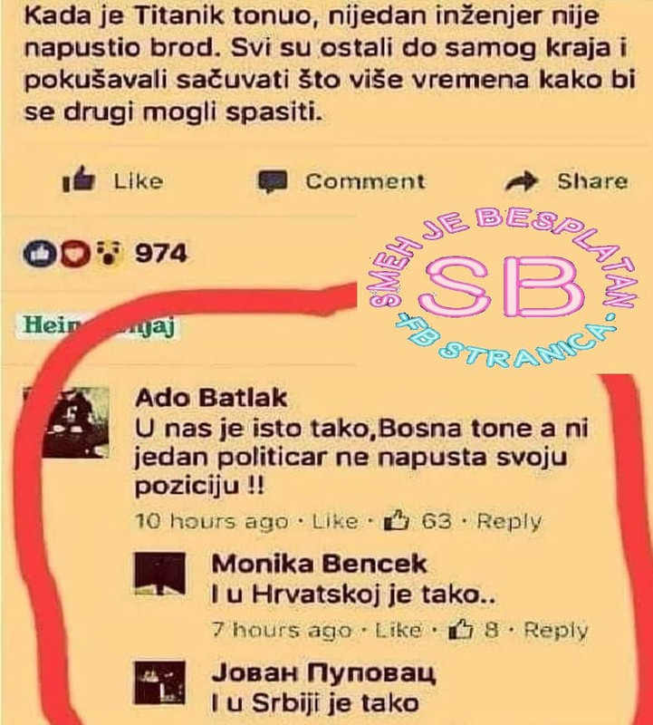Click the Comment speech bubble icon
The image size is (653, 725).
[273, 181]
